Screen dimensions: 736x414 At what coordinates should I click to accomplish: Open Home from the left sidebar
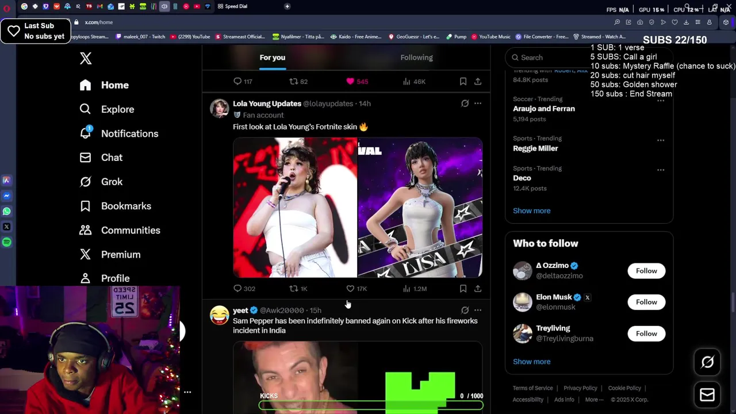coord(104,85)
